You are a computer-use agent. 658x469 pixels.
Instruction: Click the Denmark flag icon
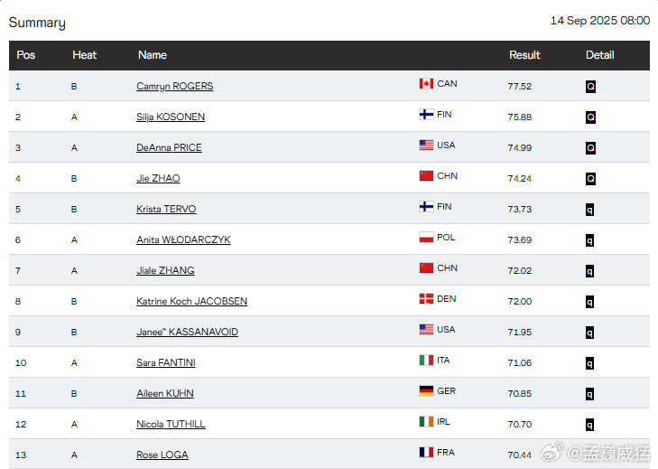pos(426,299)
